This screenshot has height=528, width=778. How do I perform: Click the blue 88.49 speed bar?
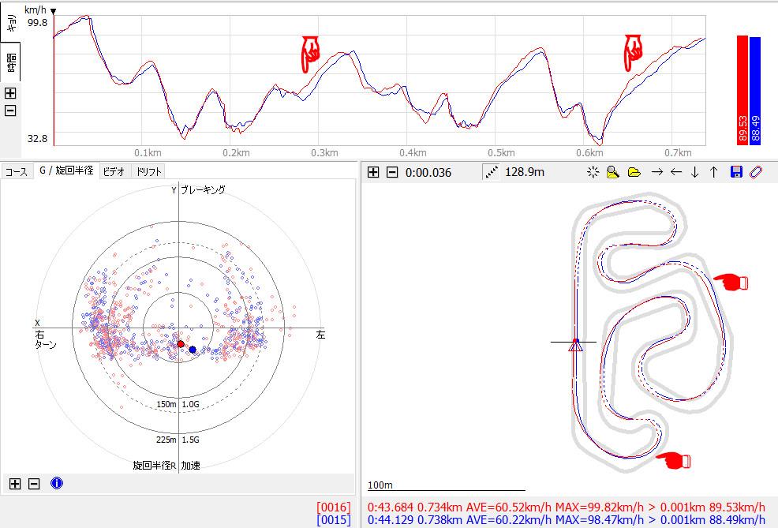[755, 92]
